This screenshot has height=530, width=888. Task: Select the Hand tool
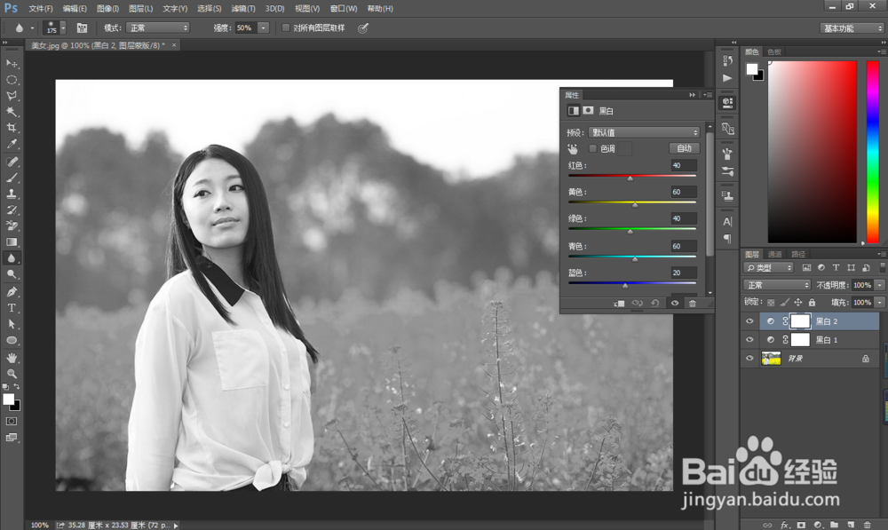point(12,358)
